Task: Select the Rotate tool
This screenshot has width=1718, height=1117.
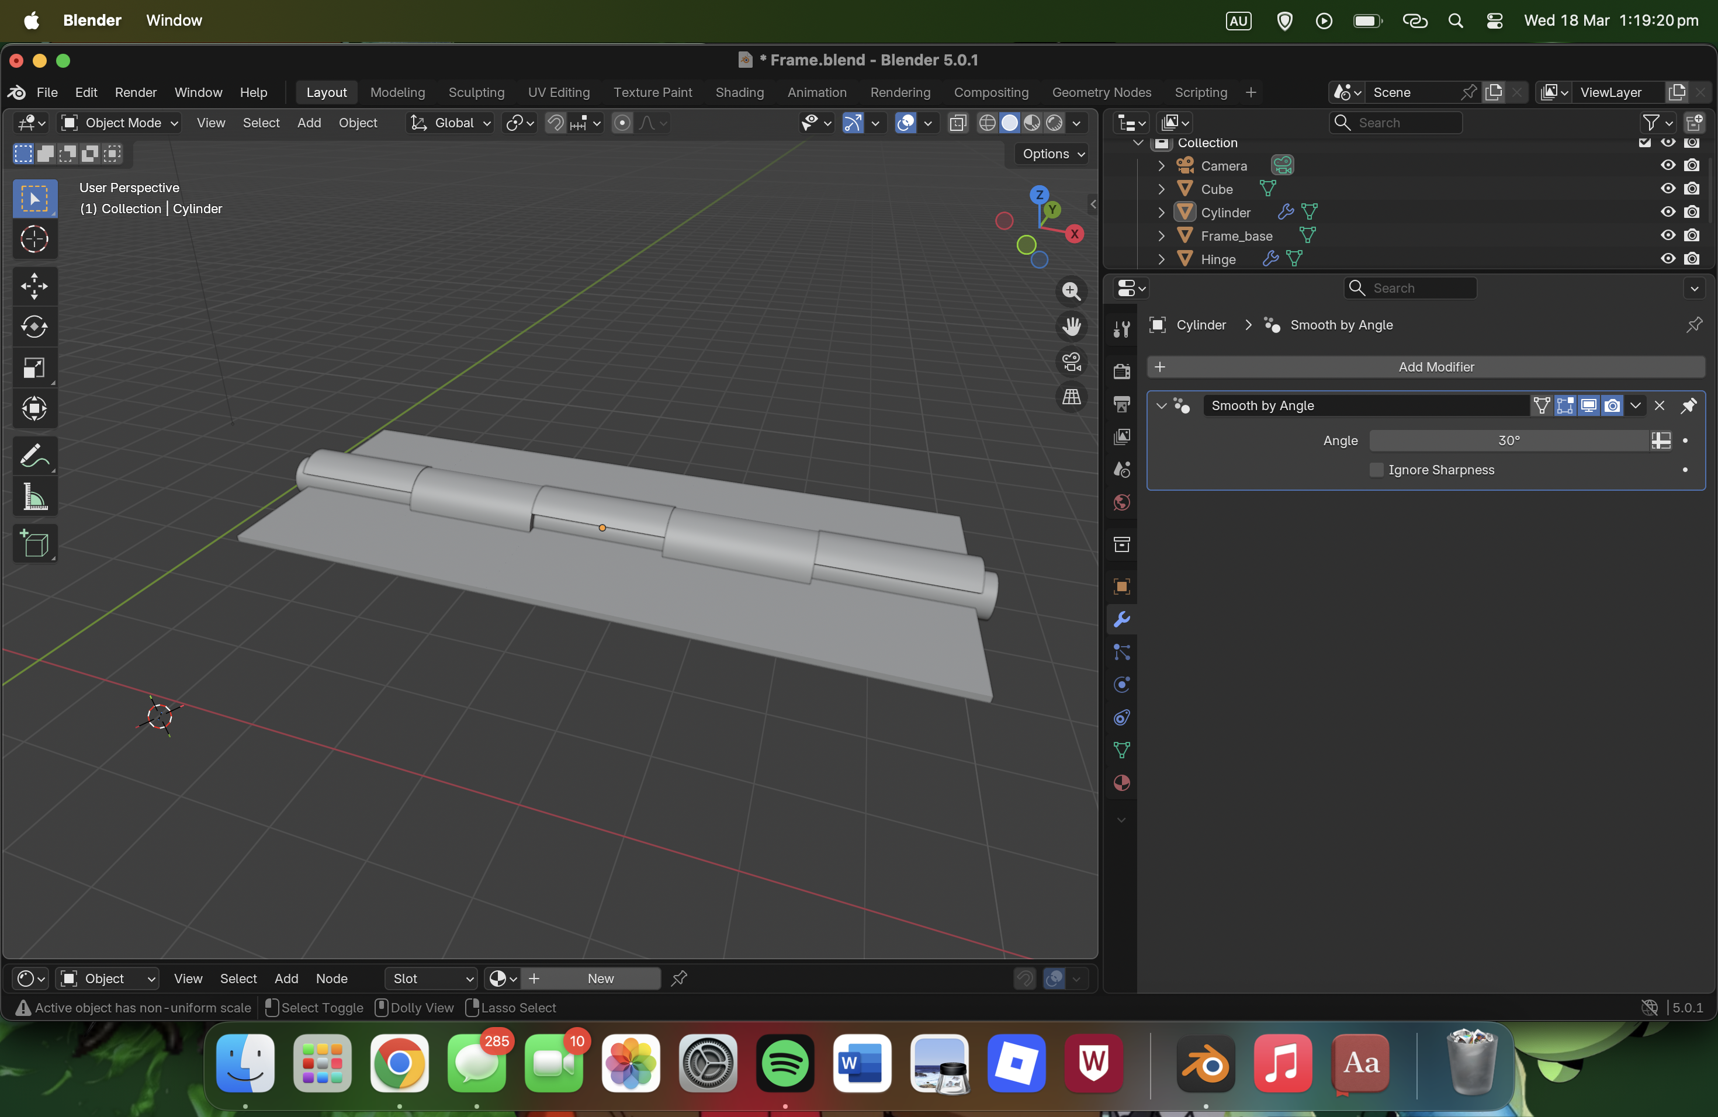Action: [x=34, y=327]
